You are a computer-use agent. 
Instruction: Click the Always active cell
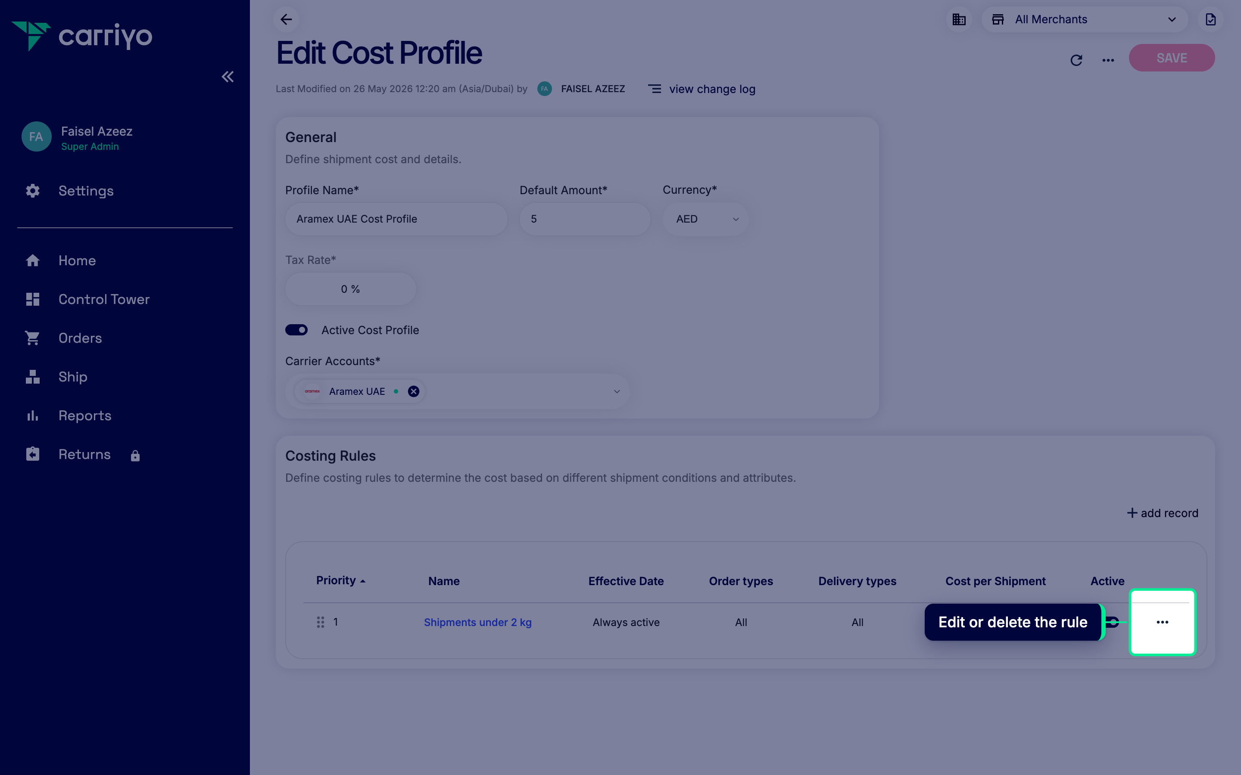coord(626,622)
